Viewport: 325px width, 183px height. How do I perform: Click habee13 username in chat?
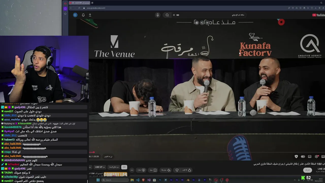[x=9, y=140]
